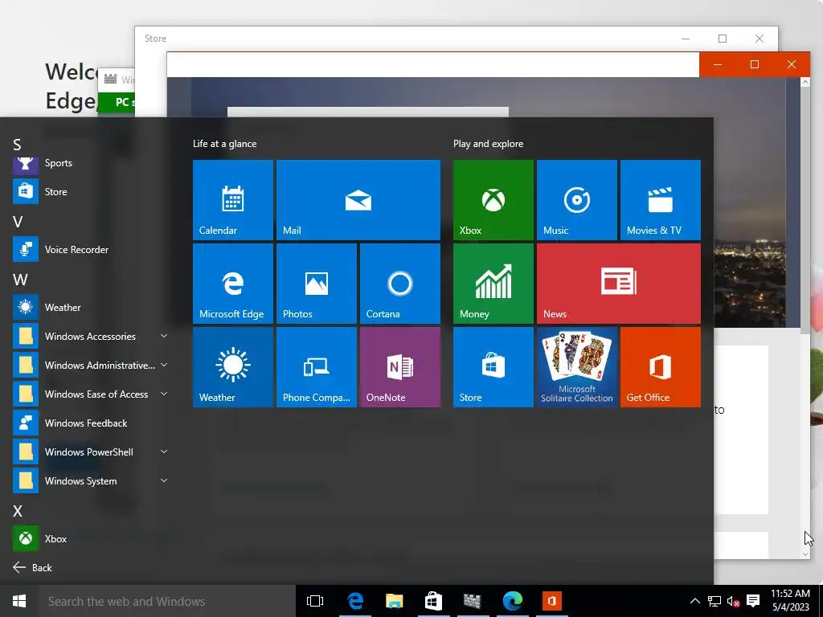Image resolution: width=823 pixels, height=617 pixels.
Task: Launch the Xbox tile in Play and explore
Action: point(493,200)
